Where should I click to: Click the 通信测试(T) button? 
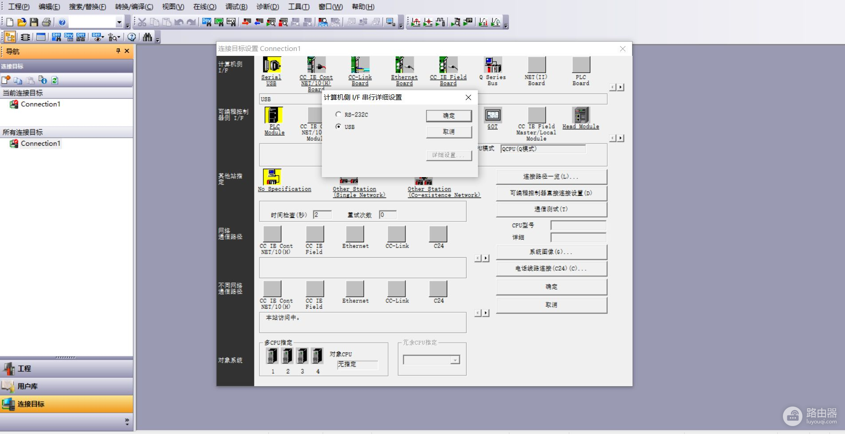pyautogui.click(x=551, y=209)
